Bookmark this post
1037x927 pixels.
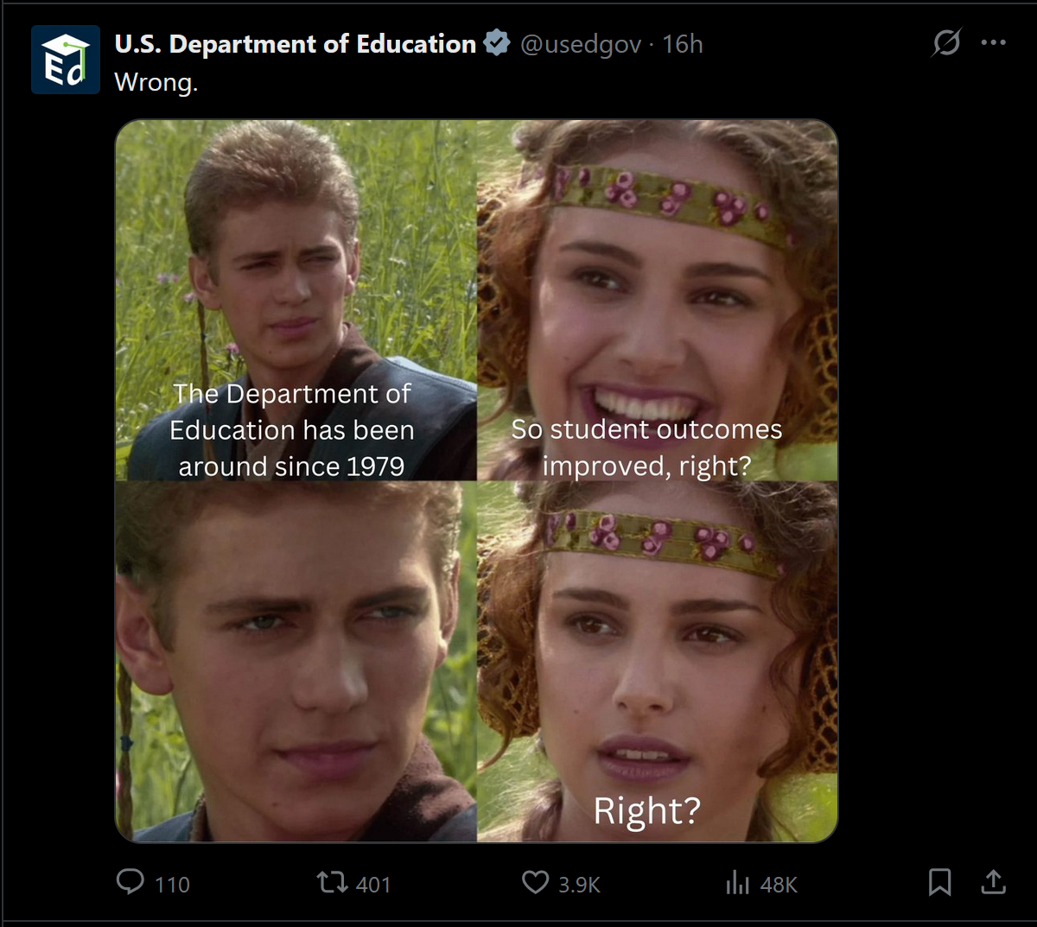pyautogui.click(x=939, y=882)
